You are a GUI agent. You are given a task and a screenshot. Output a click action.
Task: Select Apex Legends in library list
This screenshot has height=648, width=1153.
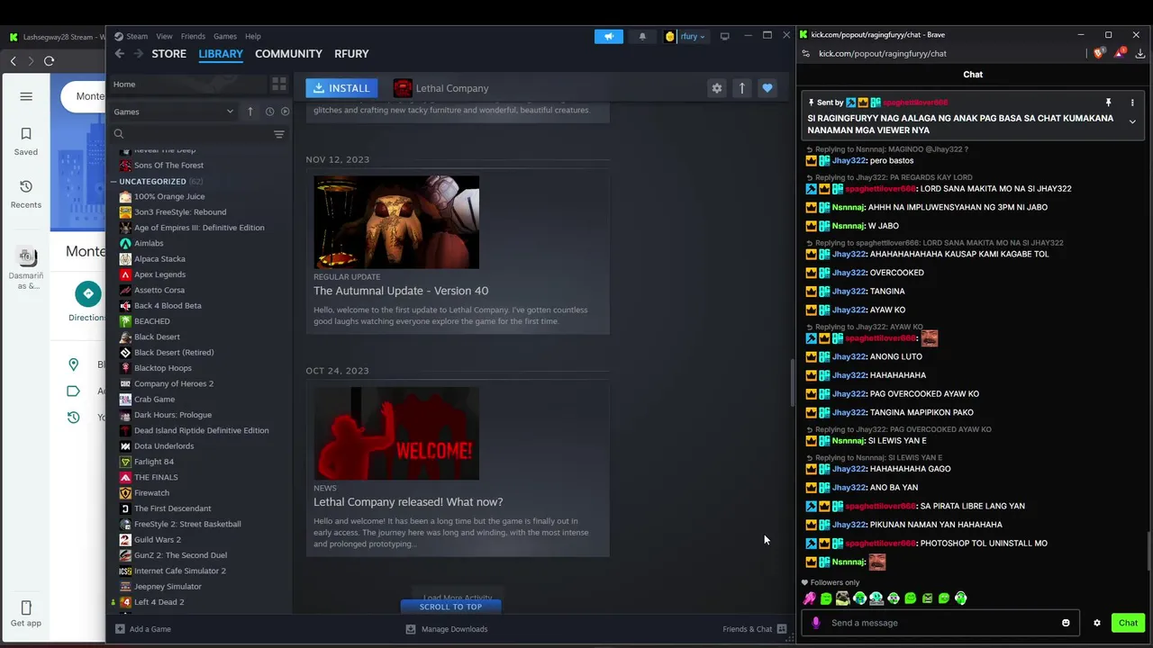159,274
